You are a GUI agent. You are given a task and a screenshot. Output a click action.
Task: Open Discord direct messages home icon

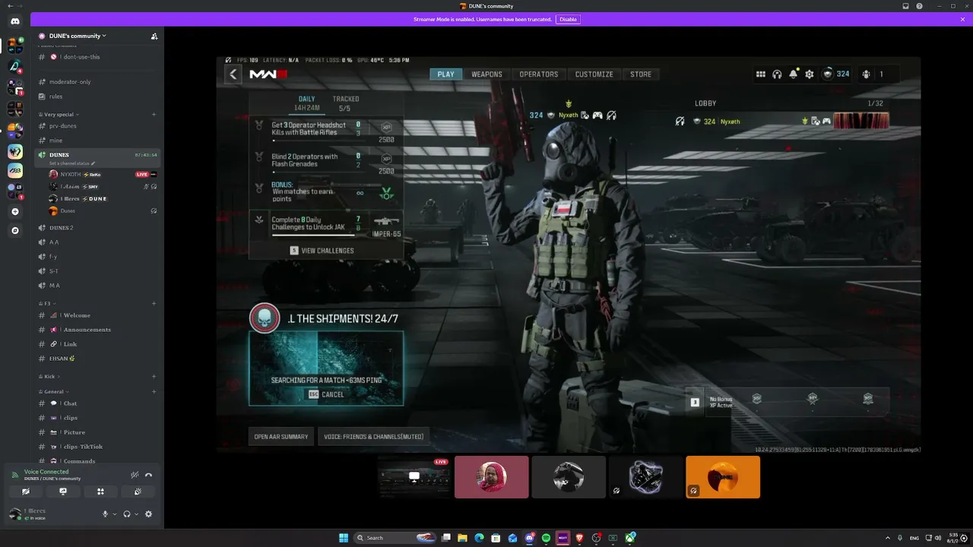[15, 21]
